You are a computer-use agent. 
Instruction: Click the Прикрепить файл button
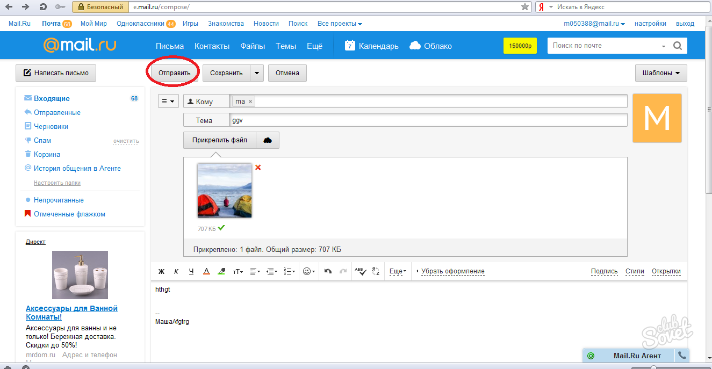[220, 140]
